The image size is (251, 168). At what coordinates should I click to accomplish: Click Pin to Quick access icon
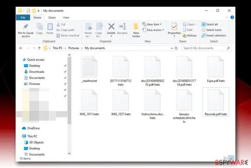(x=25, y=27)
